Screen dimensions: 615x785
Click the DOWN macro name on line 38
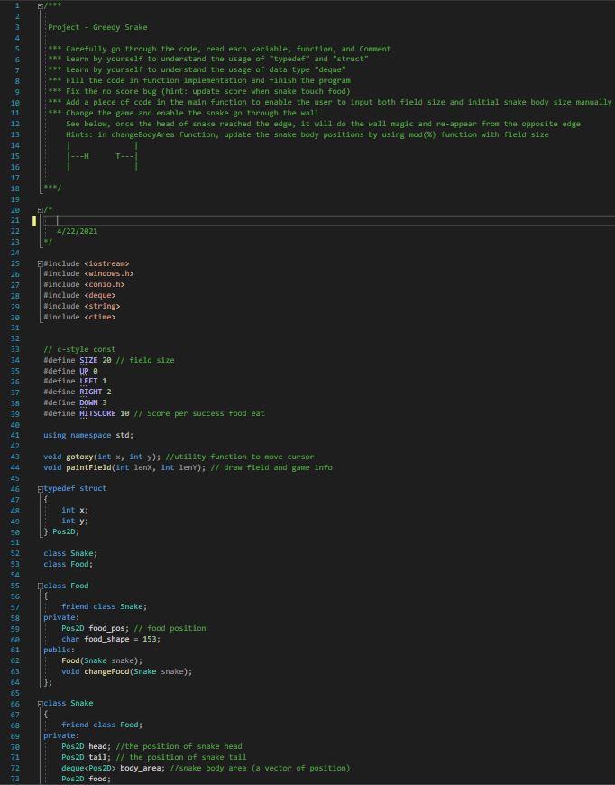point(88,403)
